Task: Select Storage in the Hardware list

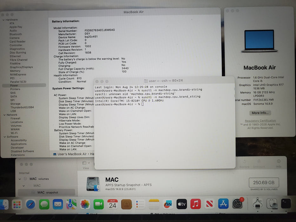Action: pyautogui.click(x=15, y=104)
